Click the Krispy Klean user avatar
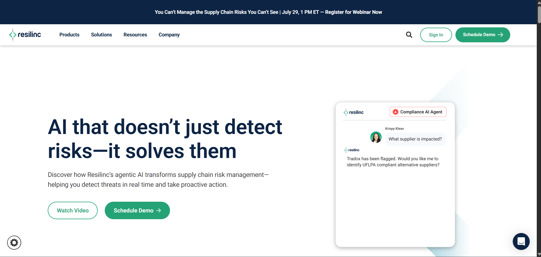The image size is (541, 257). pyautogui.click(x=376, y=137)
